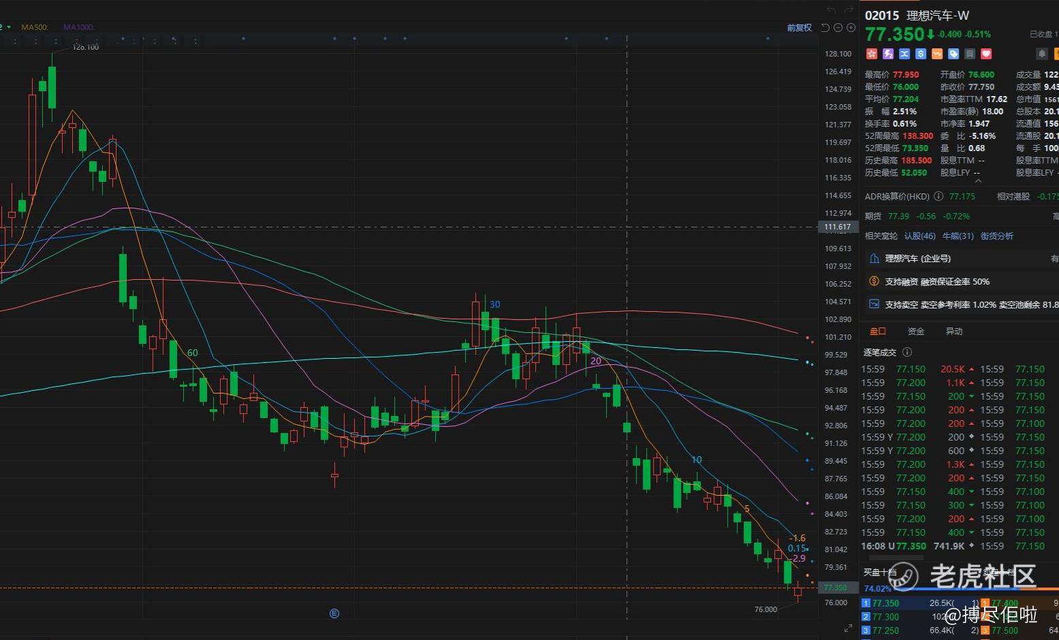Click the 历史最低 52.050 value
The width and height of the screenshot is (1059, 640).
point(914,173)
